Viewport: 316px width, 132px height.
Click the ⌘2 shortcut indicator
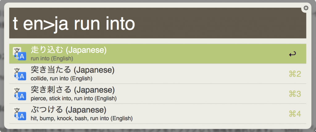295,74
